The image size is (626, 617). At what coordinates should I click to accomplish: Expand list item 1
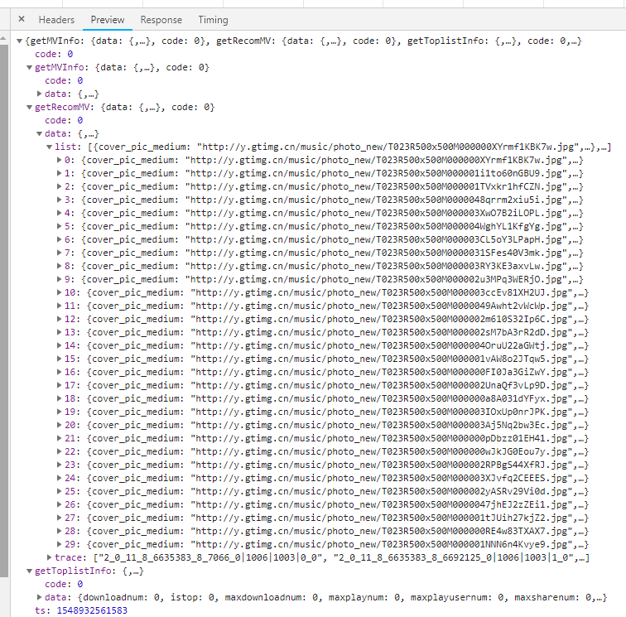59,173
